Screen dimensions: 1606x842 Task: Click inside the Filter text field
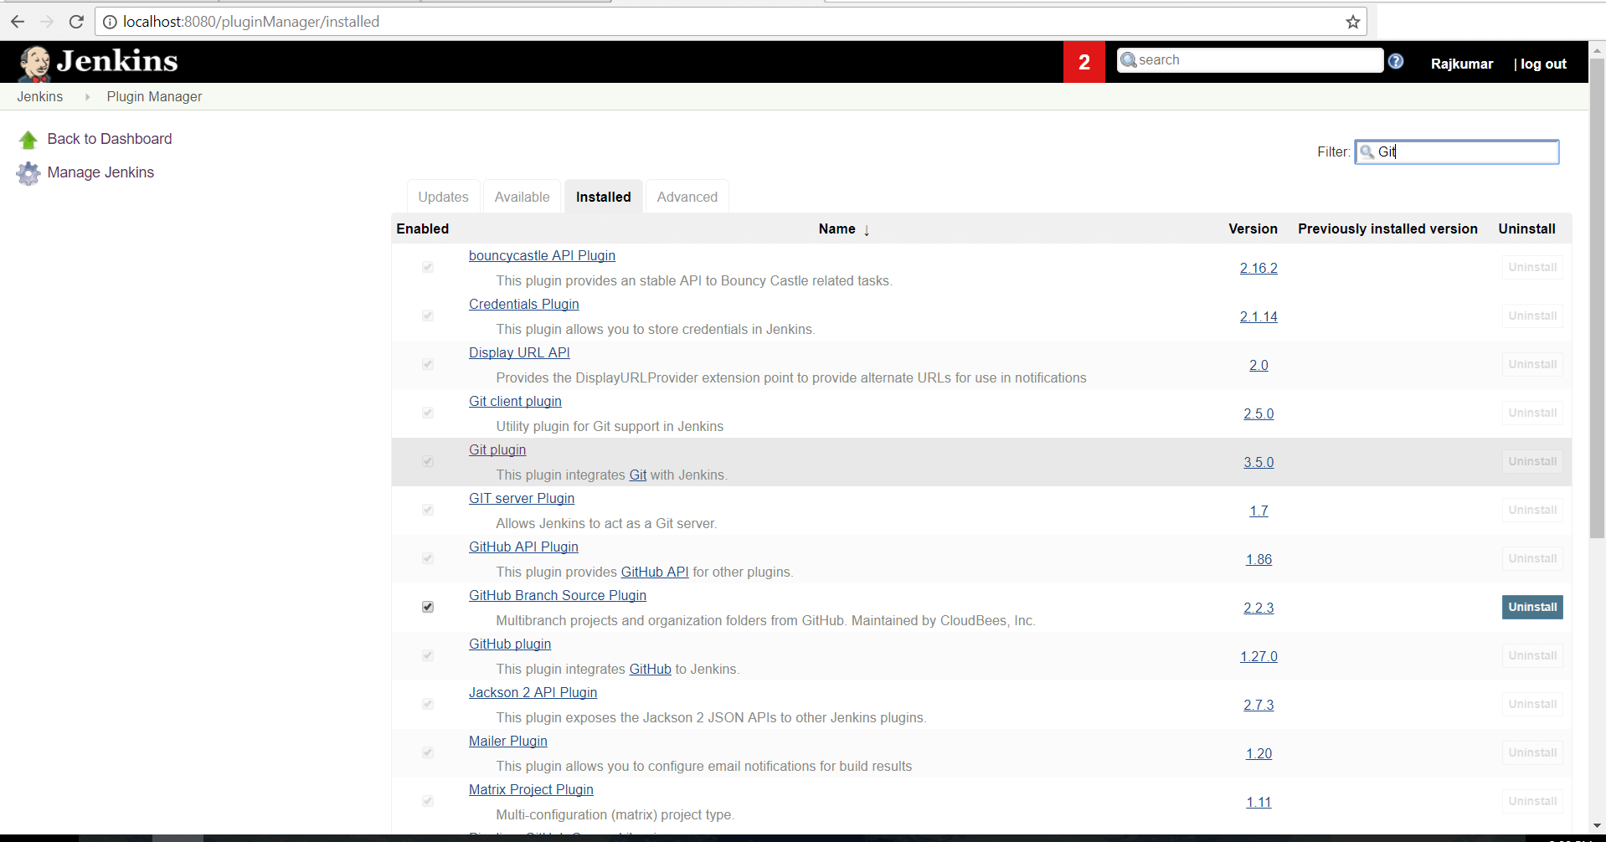(1456, 151)
